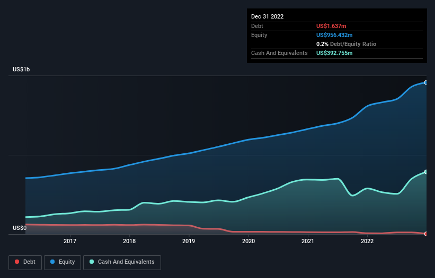Click Cash And Equivalents tooltip label
Viewport: 435px width, 278px height.
[x=279, y=53]
